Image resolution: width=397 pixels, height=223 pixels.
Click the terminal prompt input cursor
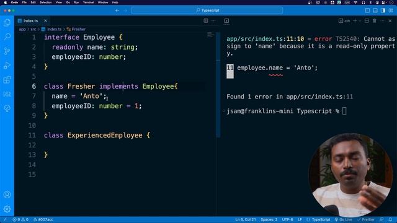coord(344,111)
